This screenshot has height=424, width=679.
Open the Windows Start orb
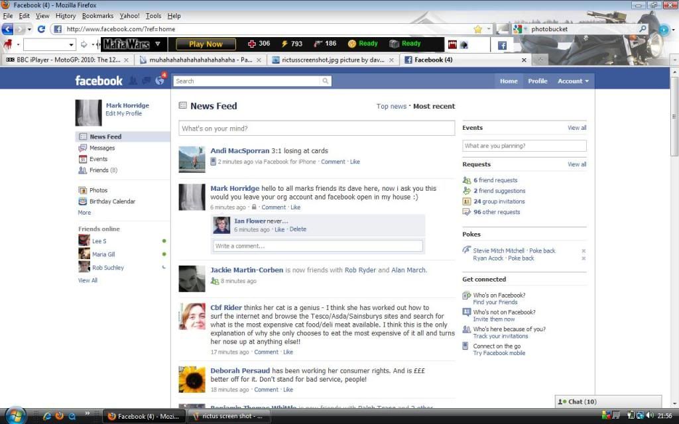point(16,416)
